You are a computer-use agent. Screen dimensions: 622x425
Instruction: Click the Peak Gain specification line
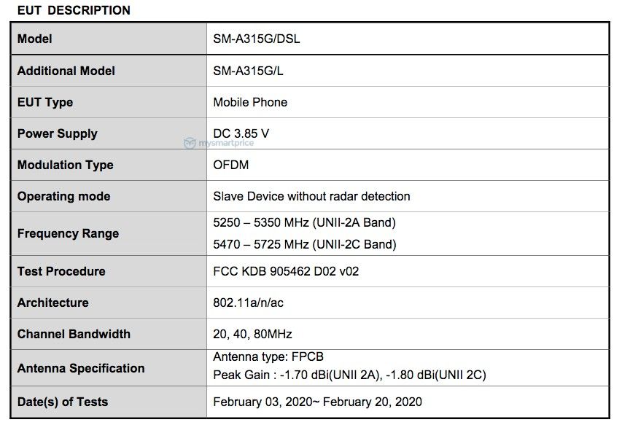(x=349, y=375)
